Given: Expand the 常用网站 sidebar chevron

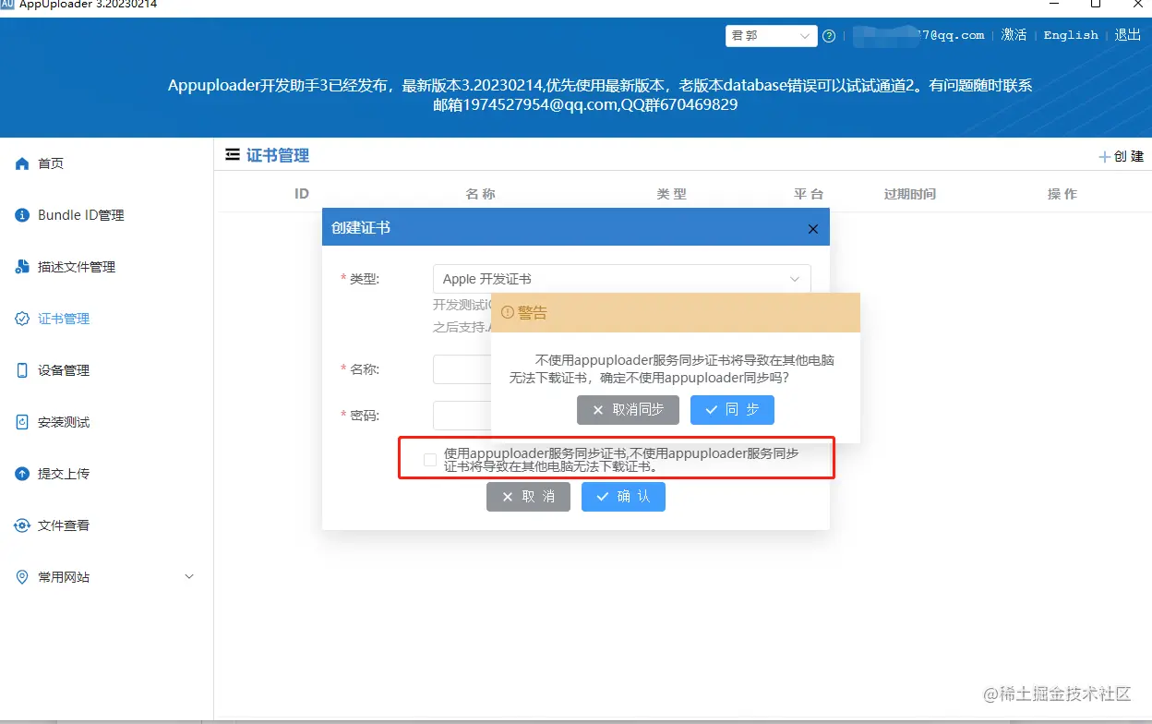Looking at the screenshot, I should pyautogui.click(x=189, y=576).
